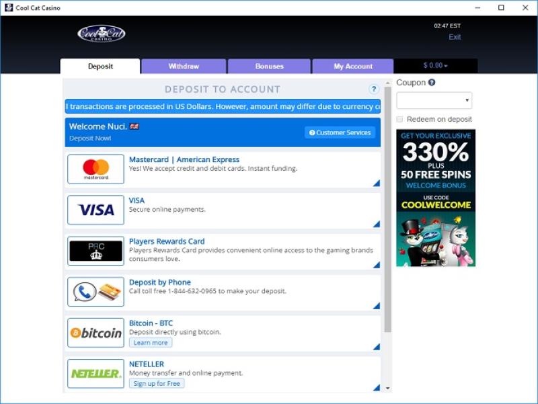
Task: Click the Exit link
Action: click(455, 37)
